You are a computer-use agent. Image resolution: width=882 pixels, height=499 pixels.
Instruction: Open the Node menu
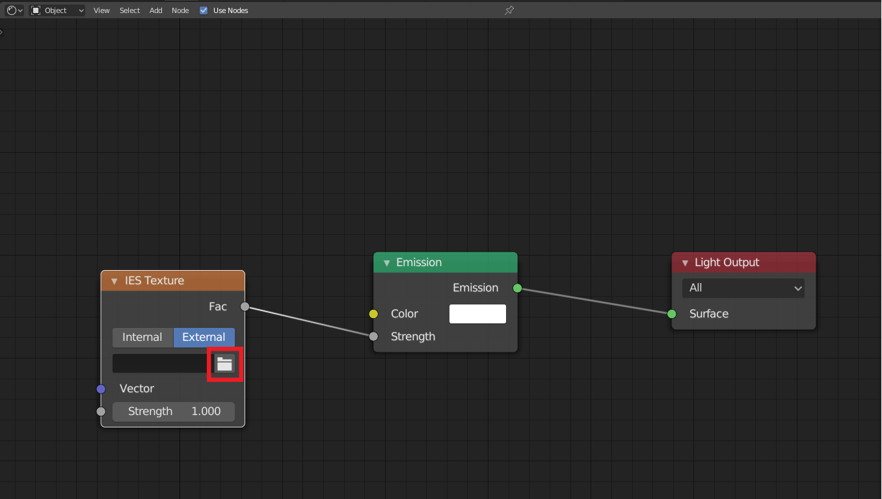pos(180,10)
